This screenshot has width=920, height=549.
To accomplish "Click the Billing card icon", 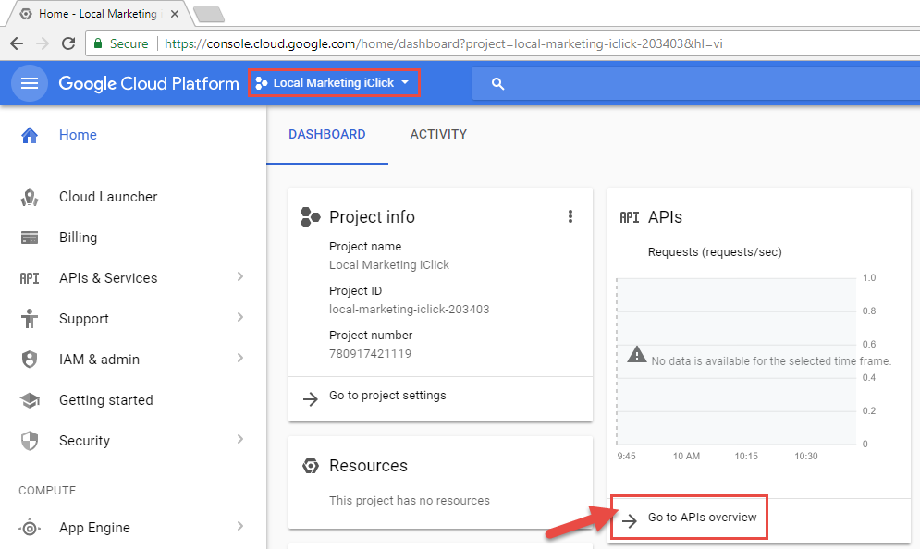I will point(30,238).
